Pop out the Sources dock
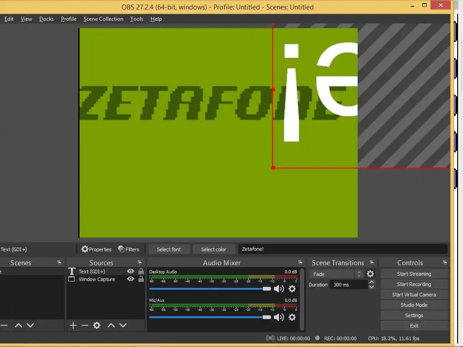This screenshot has height=347, width=463. click(x=140, y=263)
